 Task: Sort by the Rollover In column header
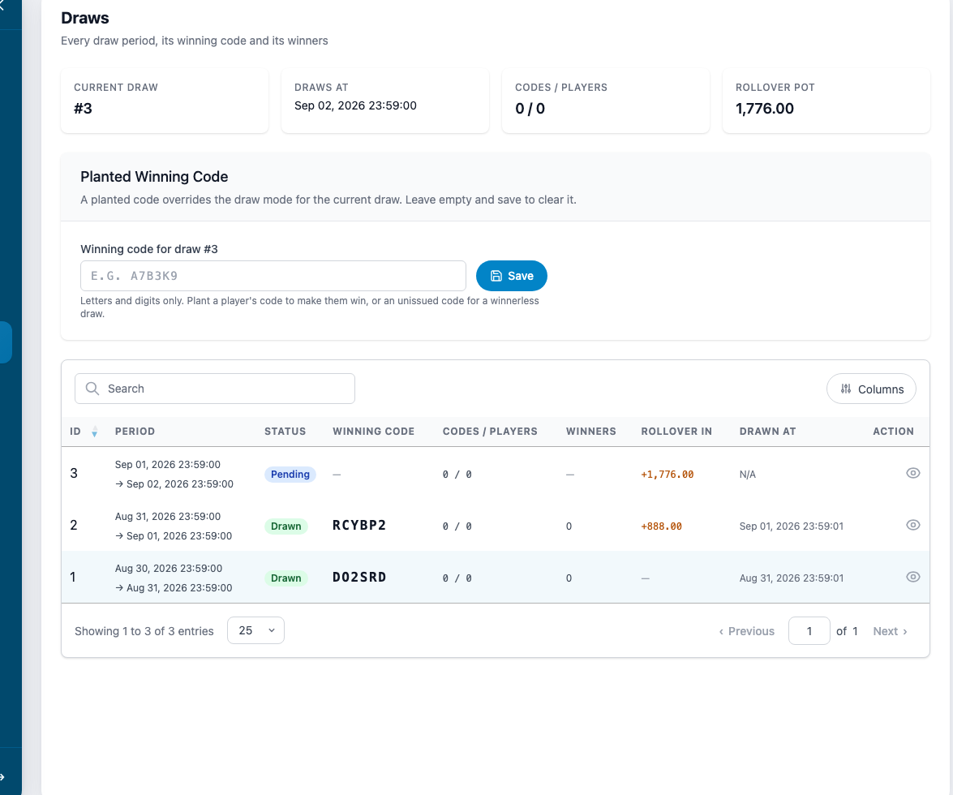click(676, 432)
